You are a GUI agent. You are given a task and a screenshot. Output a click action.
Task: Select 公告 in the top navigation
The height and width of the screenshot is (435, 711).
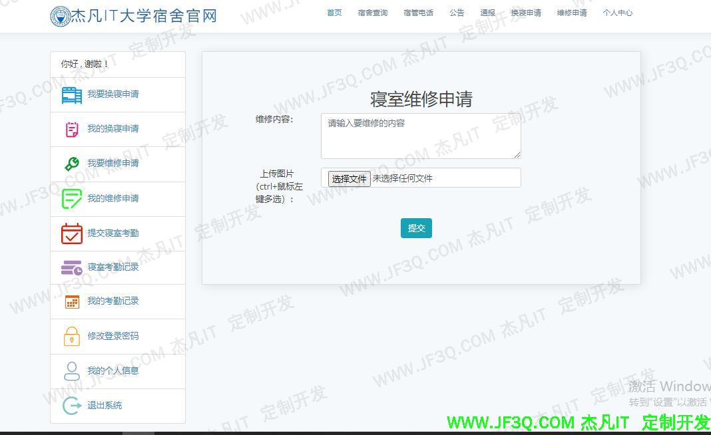(x=457, y=13)
